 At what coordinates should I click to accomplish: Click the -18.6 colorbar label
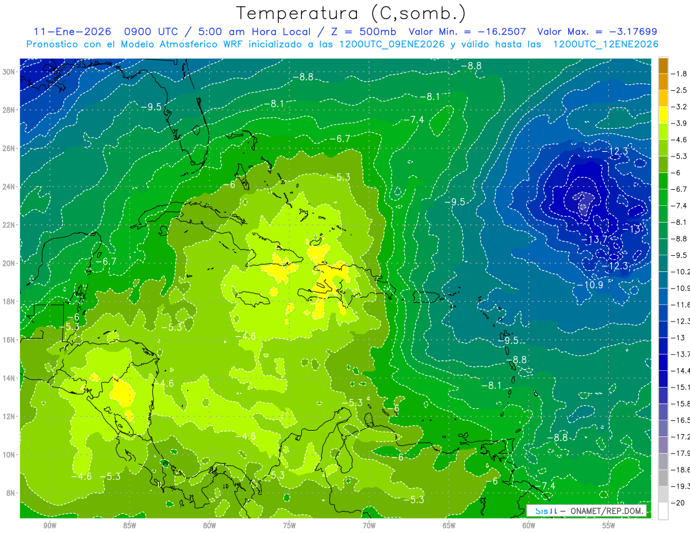[681, 469]
